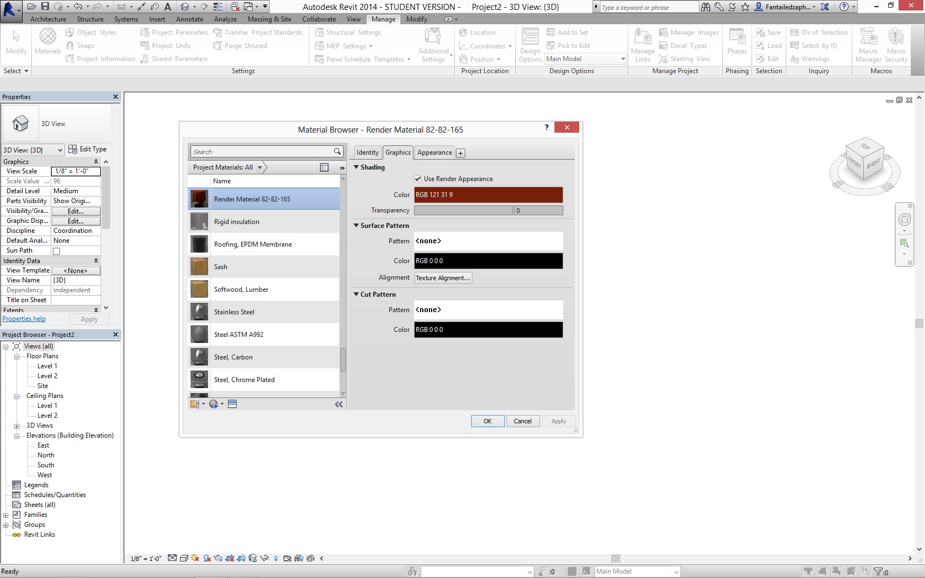Select the Stainless Steel material thumbnail
This screenshot has width=925, height=578.
pyautogui.click(x=199, y=312)
